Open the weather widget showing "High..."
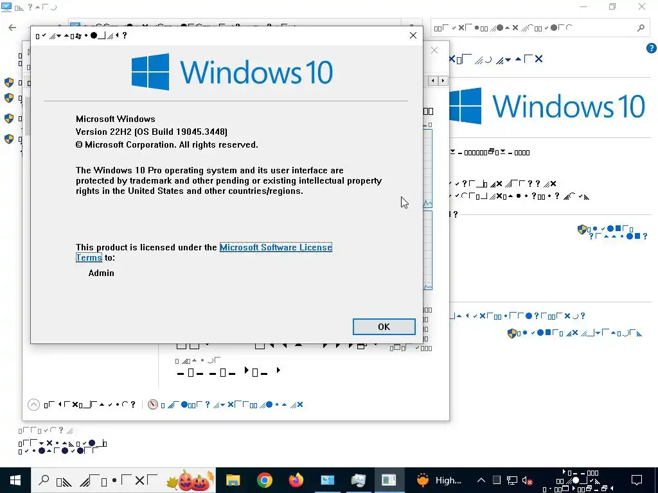This screenshot has width=658, height=493. (439, 480)
